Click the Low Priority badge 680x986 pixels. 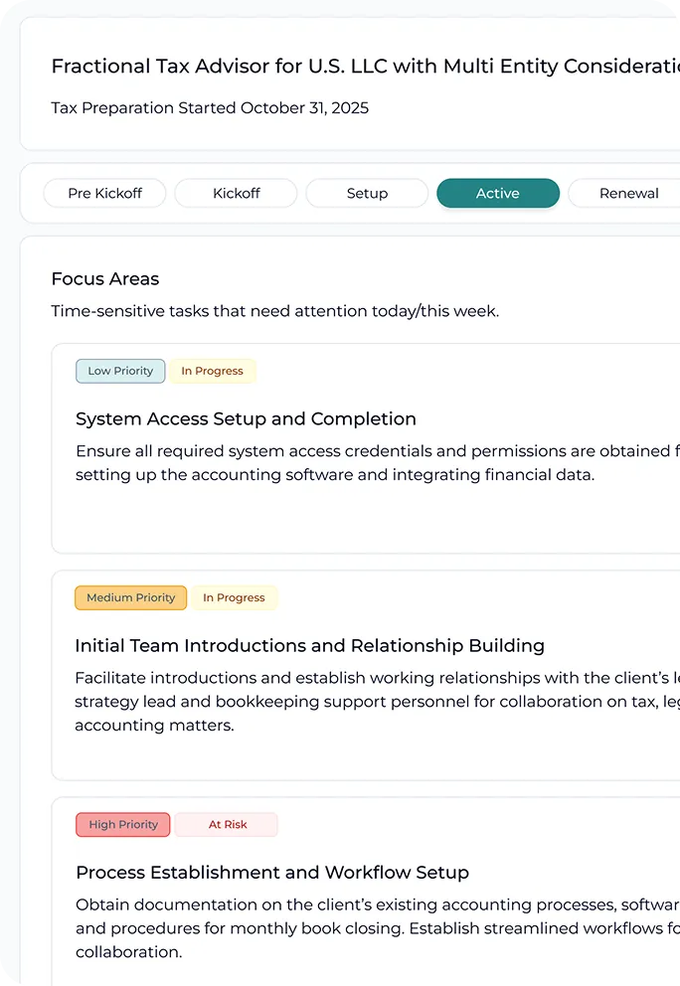(x=120, y=371)
